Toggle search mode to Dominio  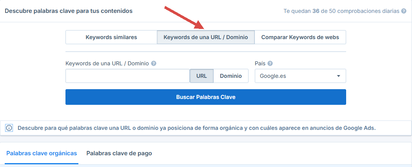click(x=231, y=76)
